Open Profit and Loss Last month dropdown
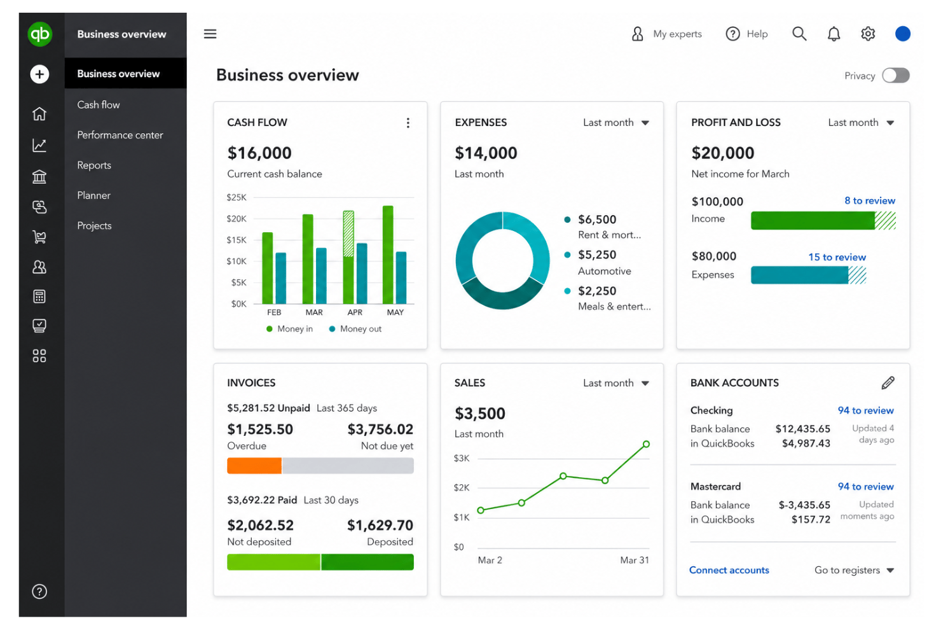Viewport: 941px width, 628px height. (x=861, y=122)
